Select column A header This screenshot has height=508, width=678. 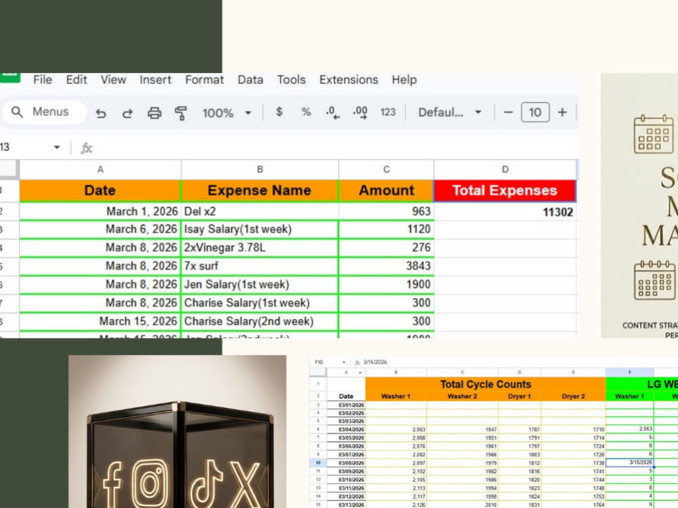coord(100,169)
